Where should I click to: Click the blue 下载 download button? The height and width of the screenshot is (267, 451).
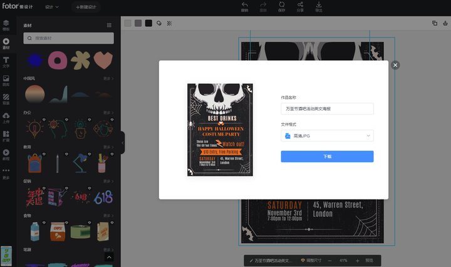pos(326,156)
